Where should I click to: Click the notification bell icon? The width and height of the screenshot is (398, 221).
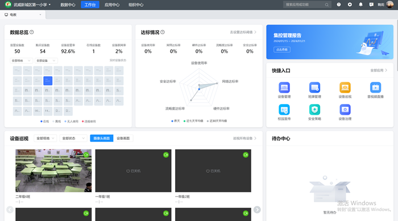pyautogui.click(x=360, y=5)
